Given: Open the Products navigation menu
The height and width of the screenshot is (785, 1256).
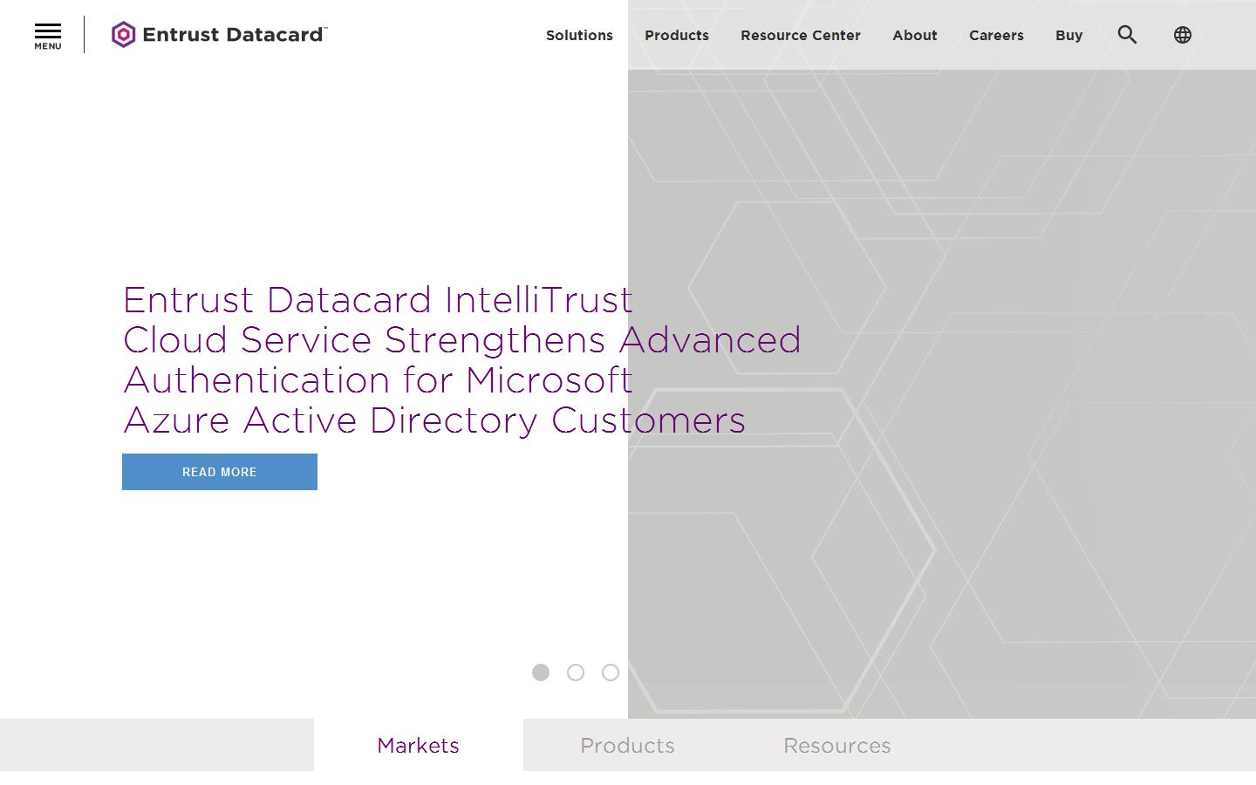Looking at the screenshot, I should (x=677, y=35).
